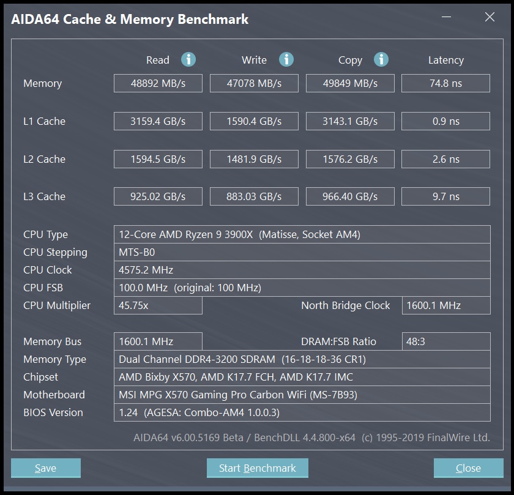Select the Memory Latency value field
This screenshot has height=495, width=514.
[x=445, y=83]
